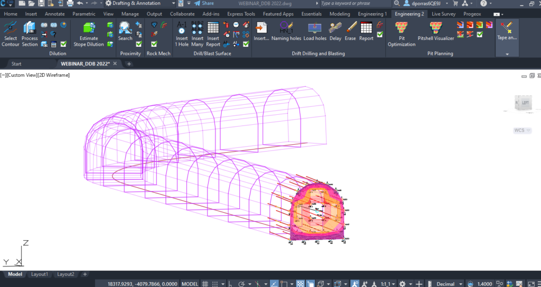Click the Save disk icon
The width and height of the screenshot is (541, 287).
click(41, 4)
